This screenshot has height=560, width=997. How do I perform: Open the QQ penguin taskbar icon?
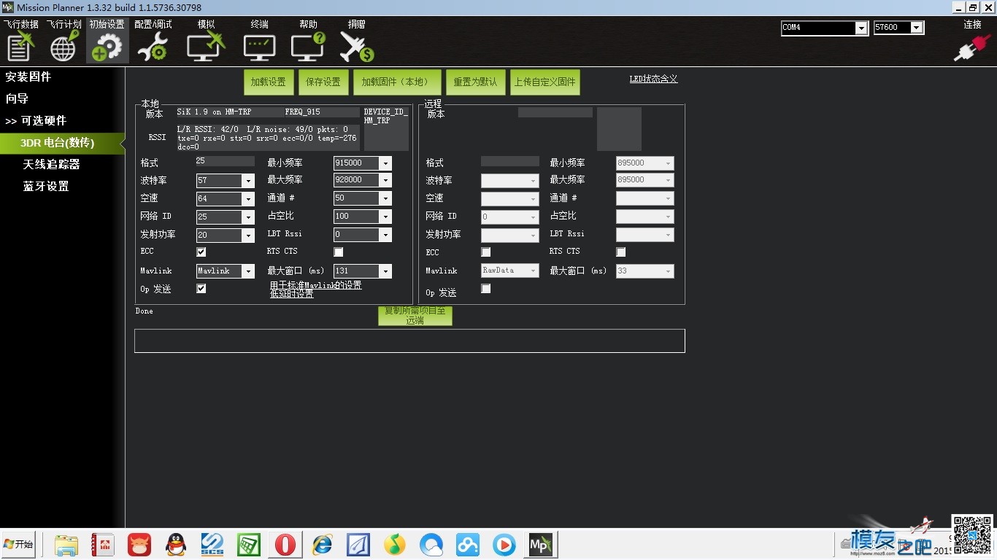(176, 545)
